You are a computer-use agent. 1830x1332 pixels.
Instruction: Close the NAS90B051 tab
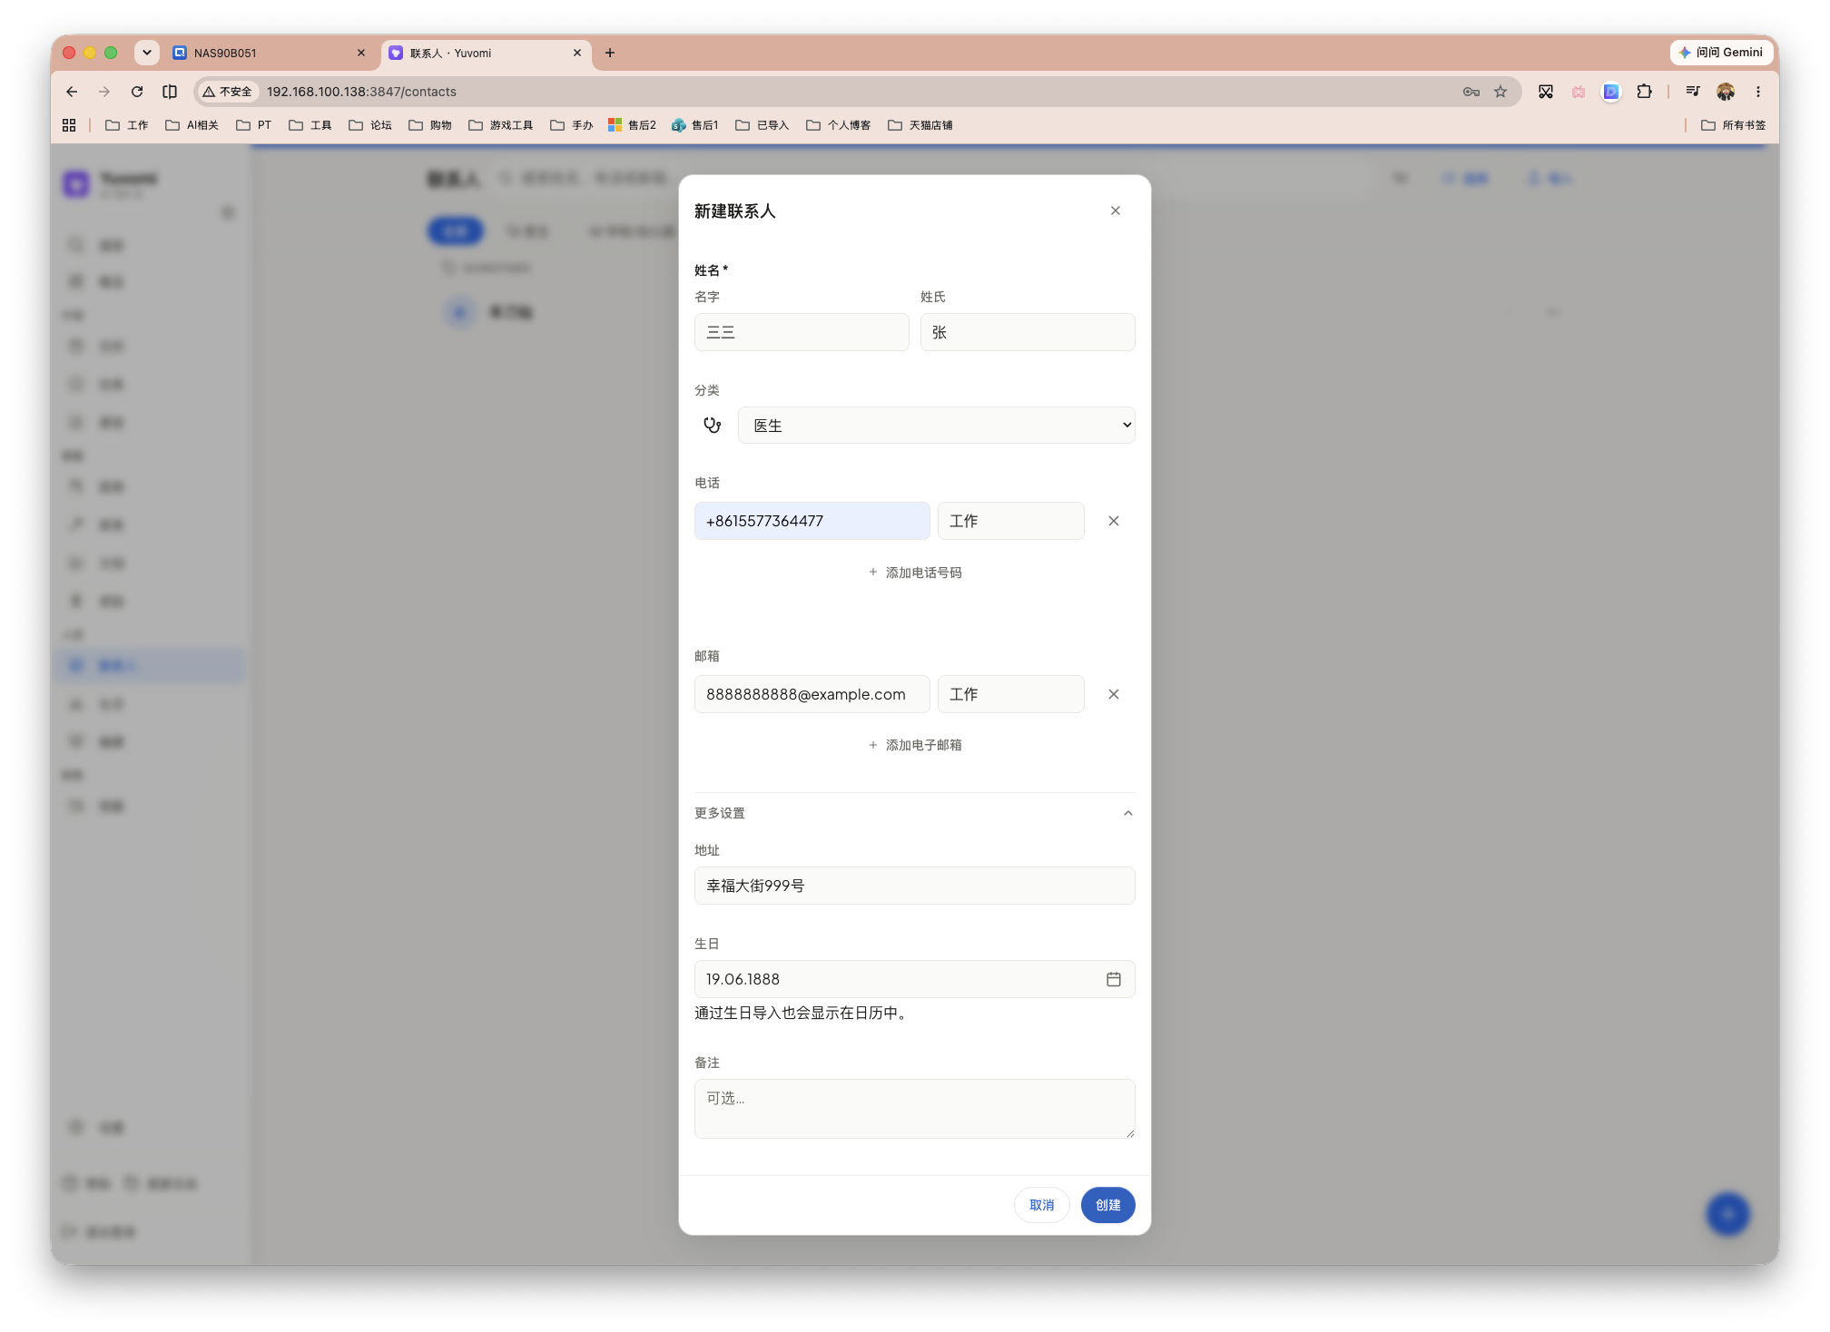(361, 54)
